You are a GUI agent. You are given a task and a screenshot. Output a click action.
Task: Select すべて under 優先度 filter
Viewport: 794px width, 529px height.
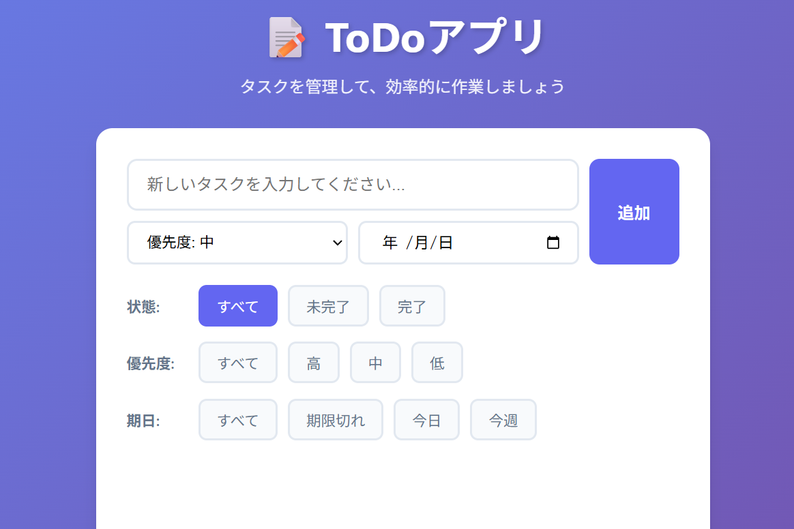(237, 362)
